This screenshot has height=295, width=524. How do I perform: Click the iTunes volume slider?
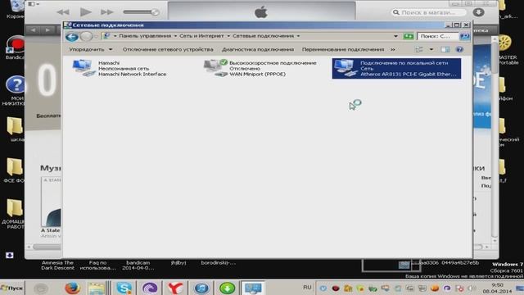(141, 12)
